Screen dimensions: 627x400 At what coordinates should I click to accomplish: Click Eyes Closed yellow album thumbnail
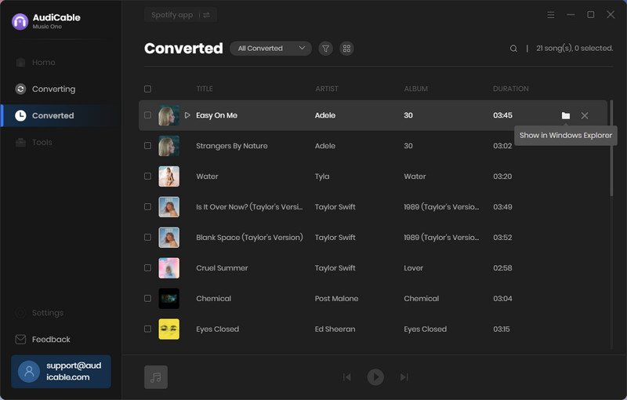169,329
